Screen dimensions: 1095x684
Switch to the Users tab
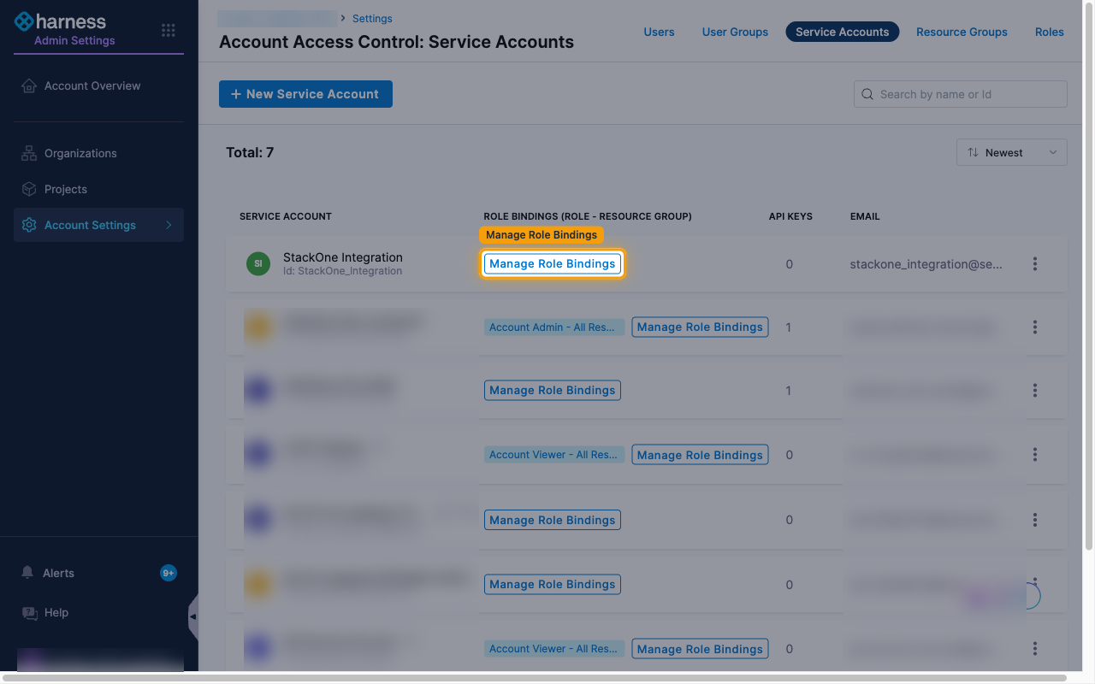[x=659, y=32]
